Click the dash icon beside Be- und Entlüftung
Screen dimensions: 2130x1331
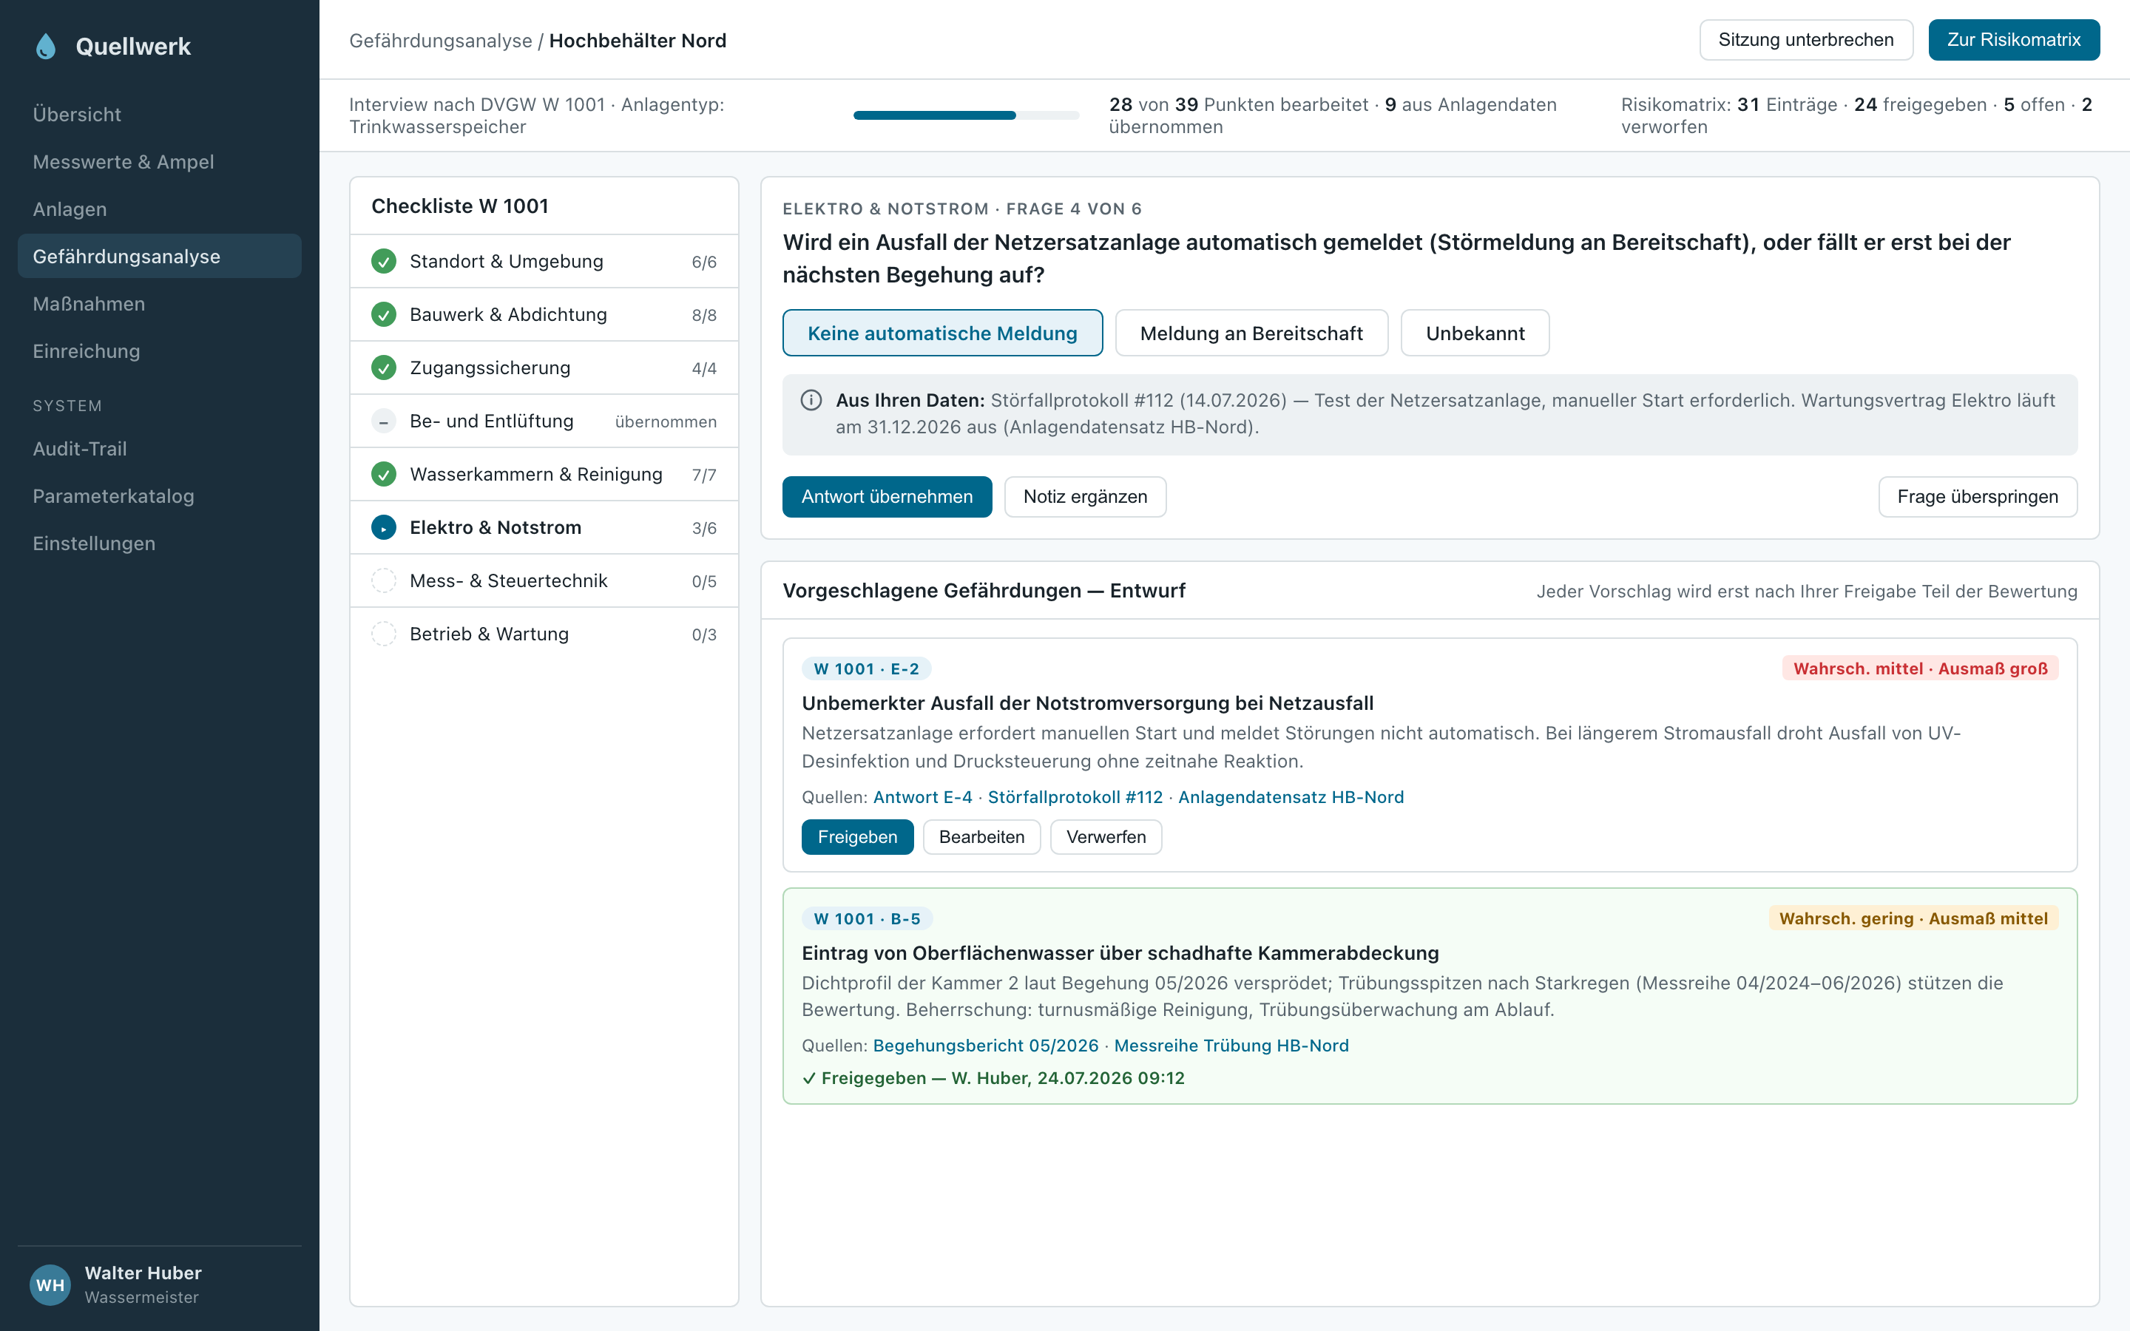[x=383, y=421]
